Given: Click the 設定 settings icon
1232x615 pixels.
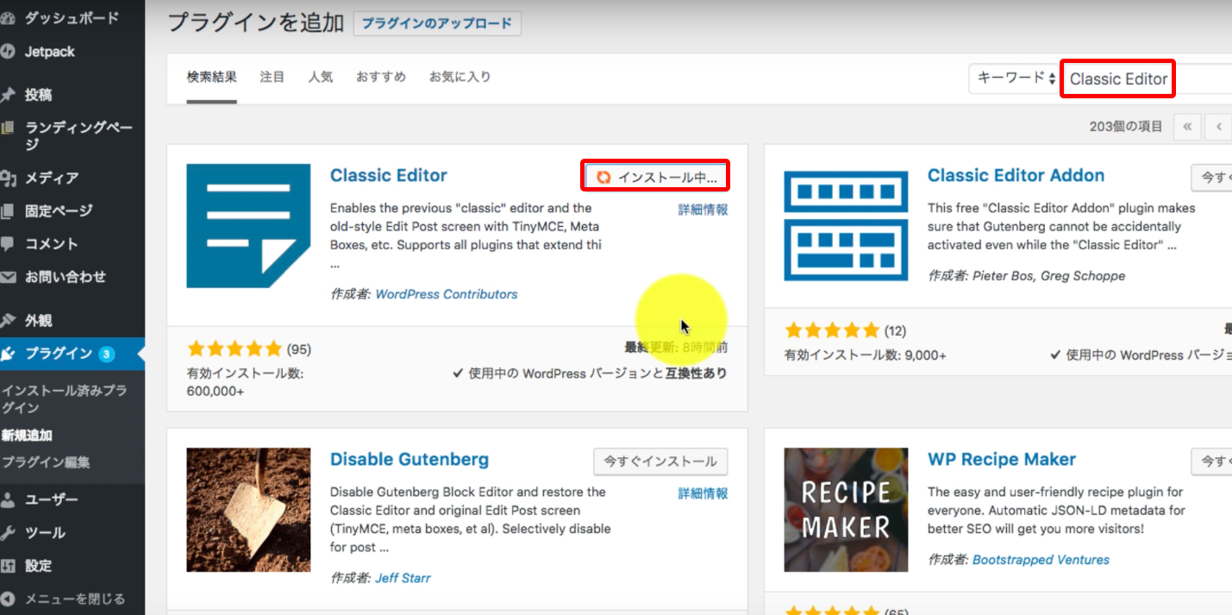Looking at the screenshot, I should 7,567.
